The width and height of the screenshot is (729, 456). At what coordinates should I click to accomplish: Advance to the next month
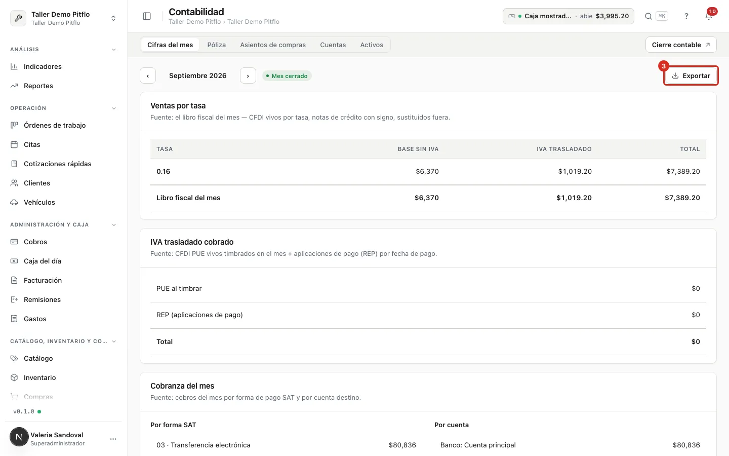[x=248, y=76]
